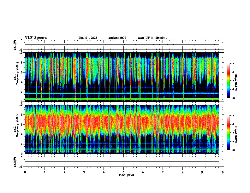Image resolution: width=250 pixels, height=193 pixels.
Task: Click time axis tick label "4"
Action: pyautogui.click(x=104, y=172)
